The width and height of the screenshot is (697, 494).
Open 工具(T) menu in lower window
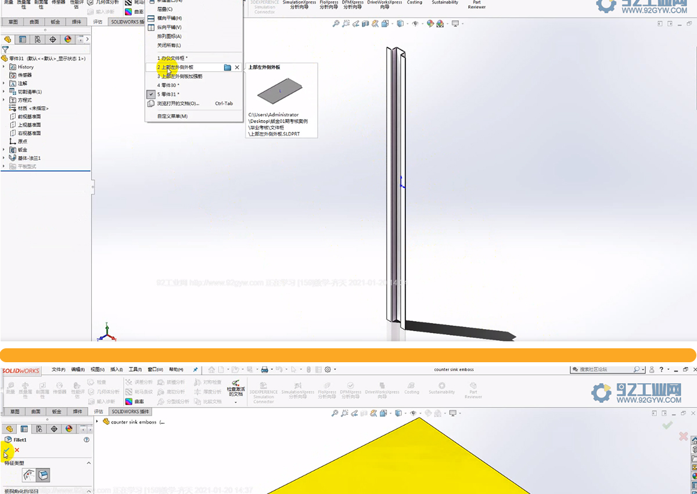[x=135, y=370]
